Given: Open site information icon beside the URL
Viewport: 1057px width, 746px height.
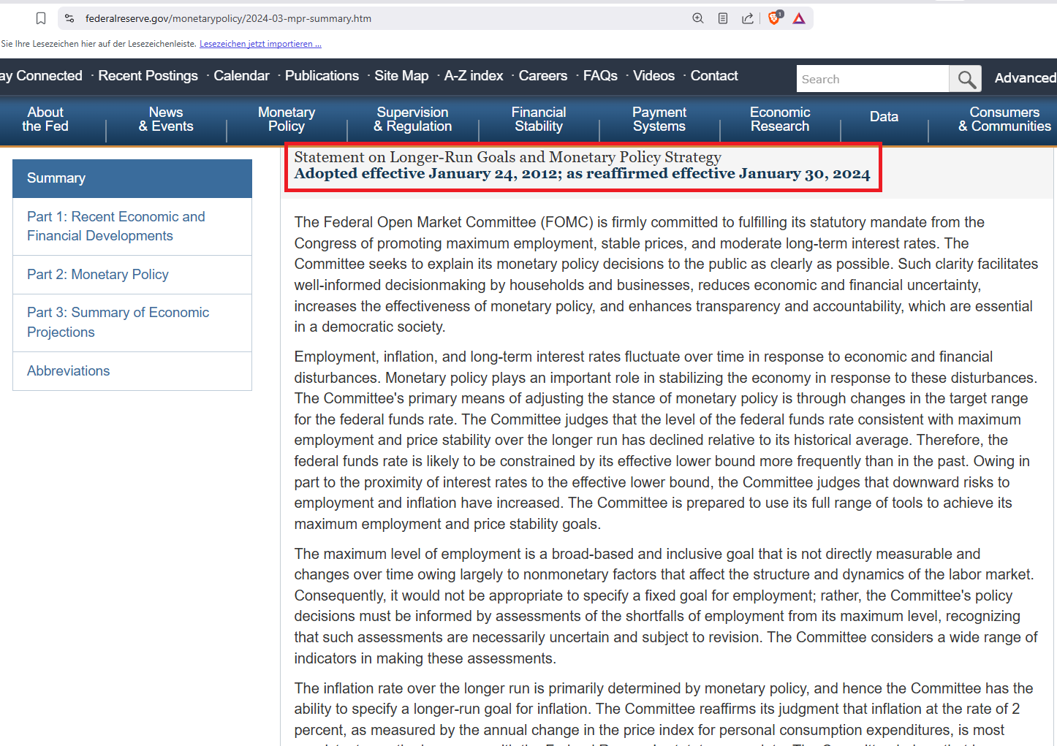Looking at the screenshot, I should click(69, 18).
